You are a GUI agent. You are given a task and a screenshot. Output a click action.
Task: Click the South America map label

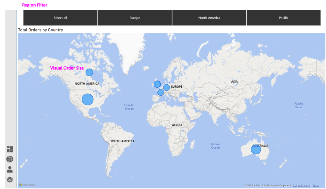122,141
